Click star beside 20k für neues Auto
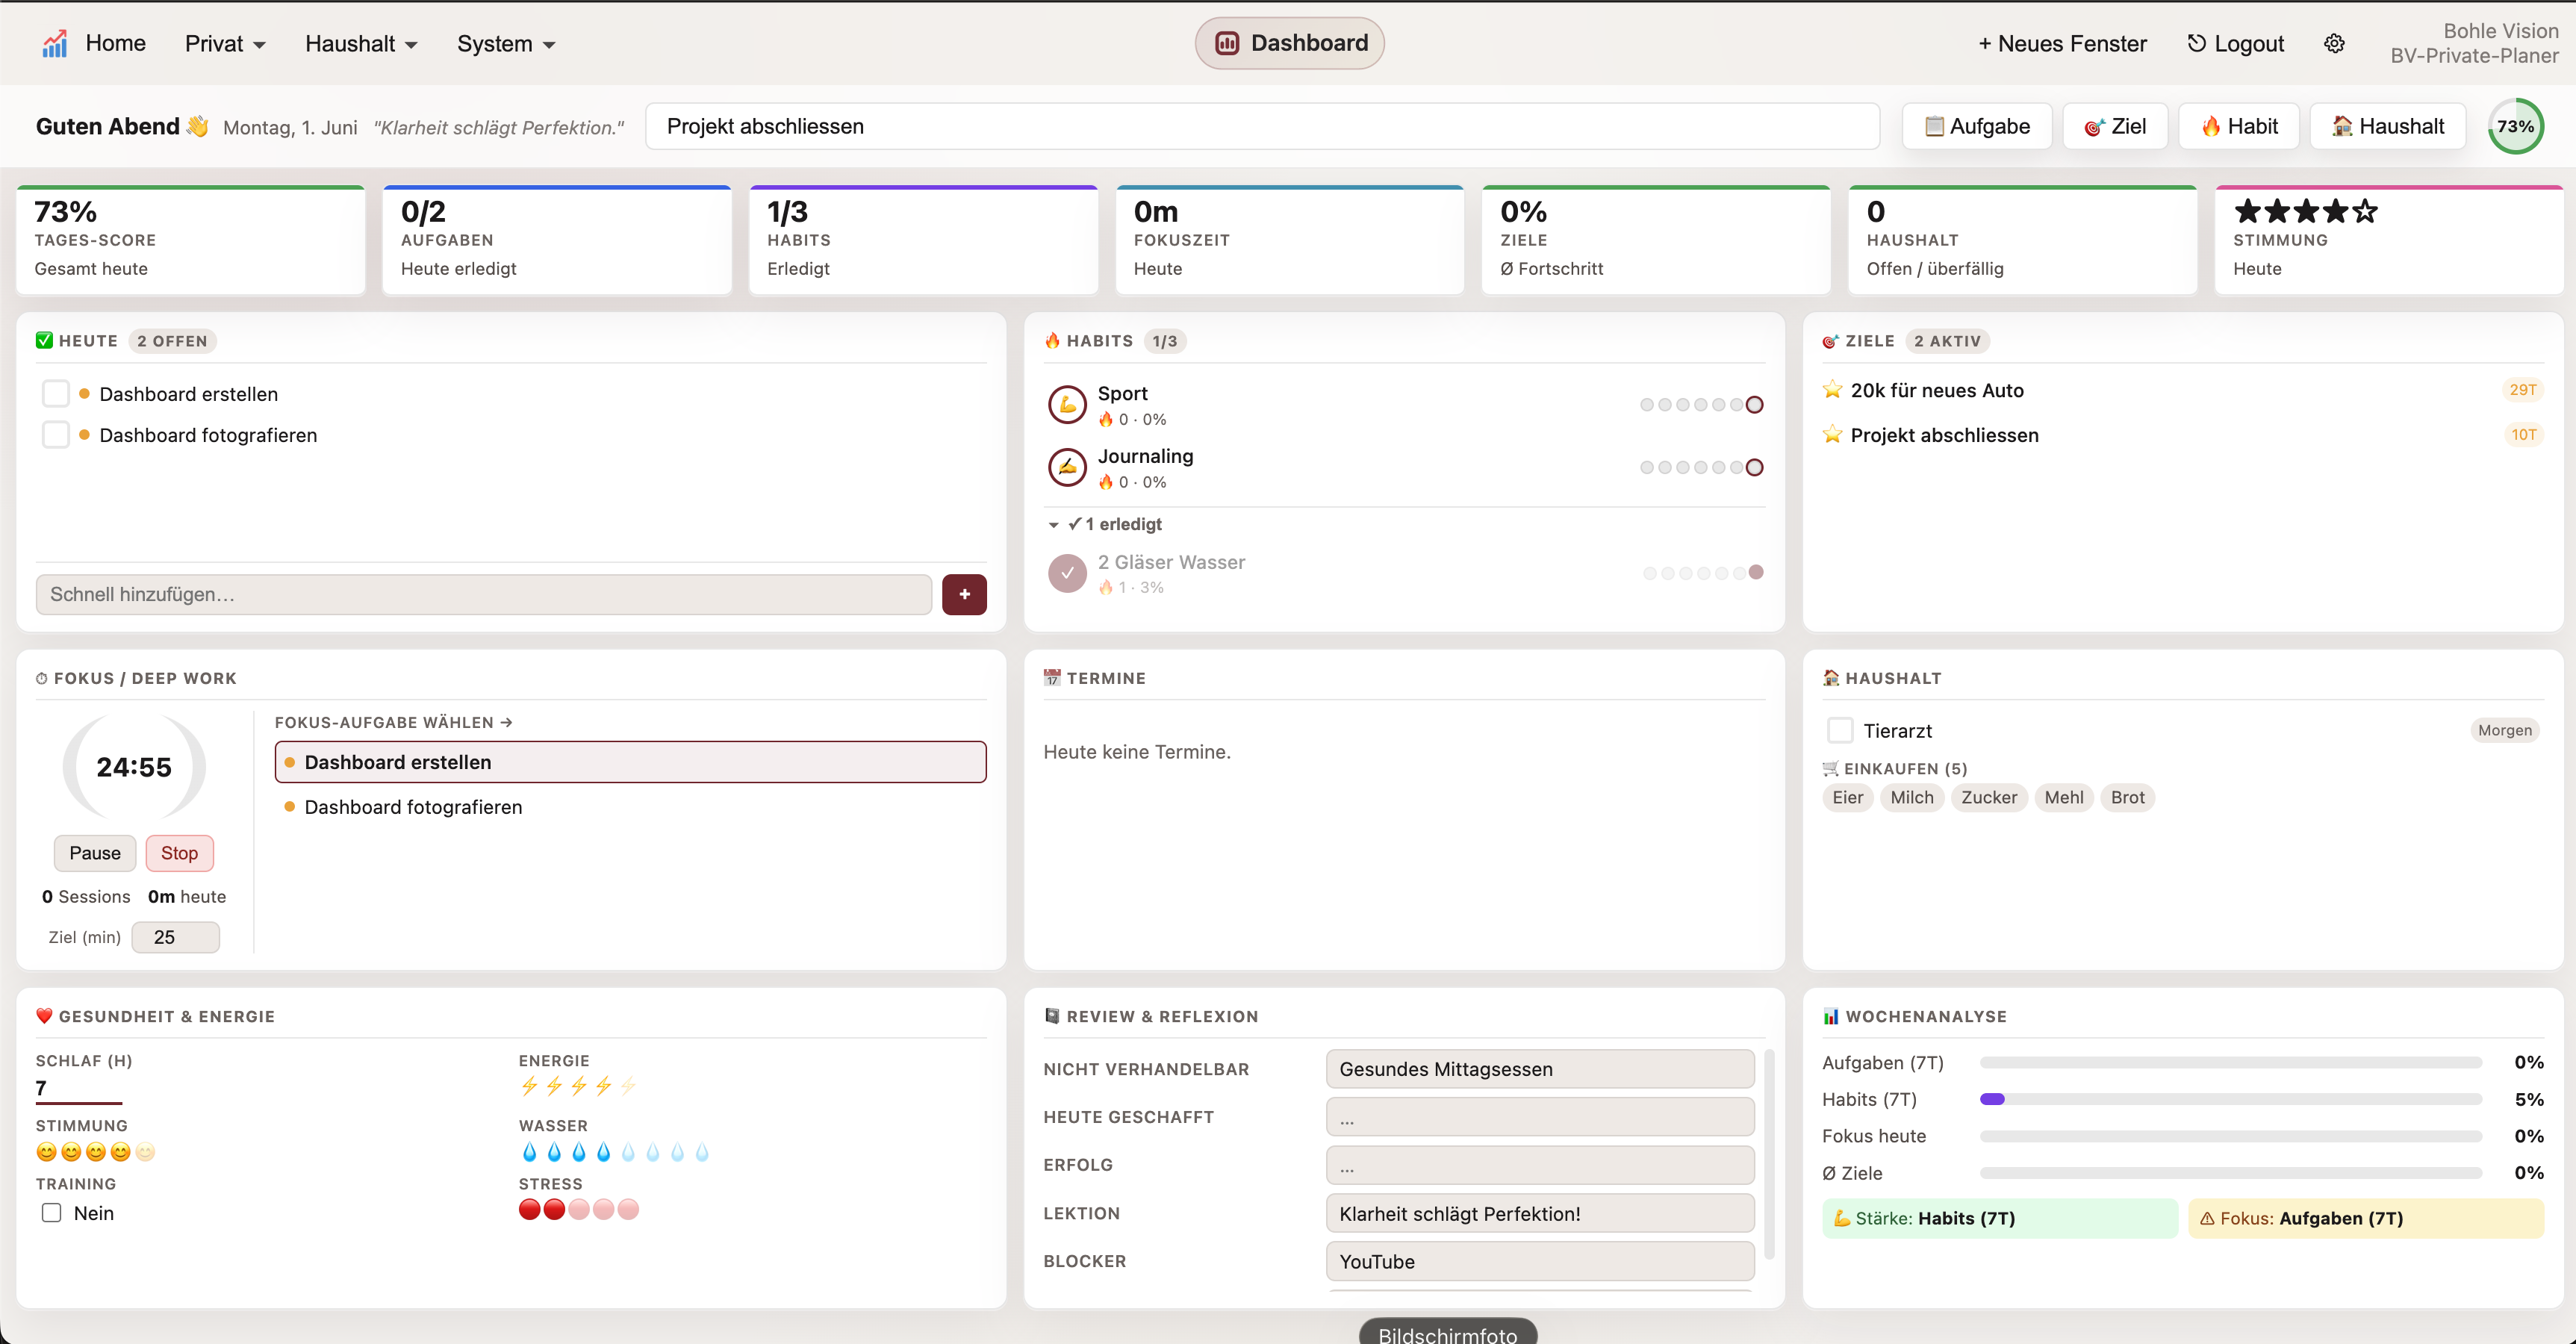The height and width of the screenshot is (1344, 2576). click(1832, 389)
